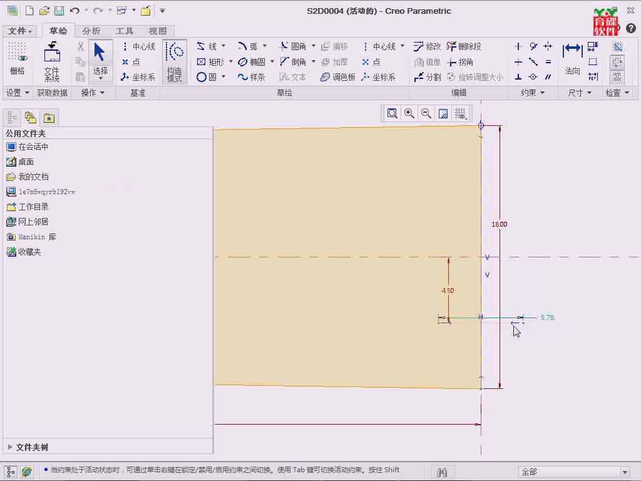
Task: Open My Documents (我的文档) folder
Action: [28, 177]
